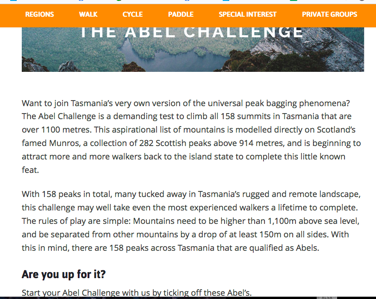Click the paragraph starting 'Want to join Tasmania's'

coord(191,136)
